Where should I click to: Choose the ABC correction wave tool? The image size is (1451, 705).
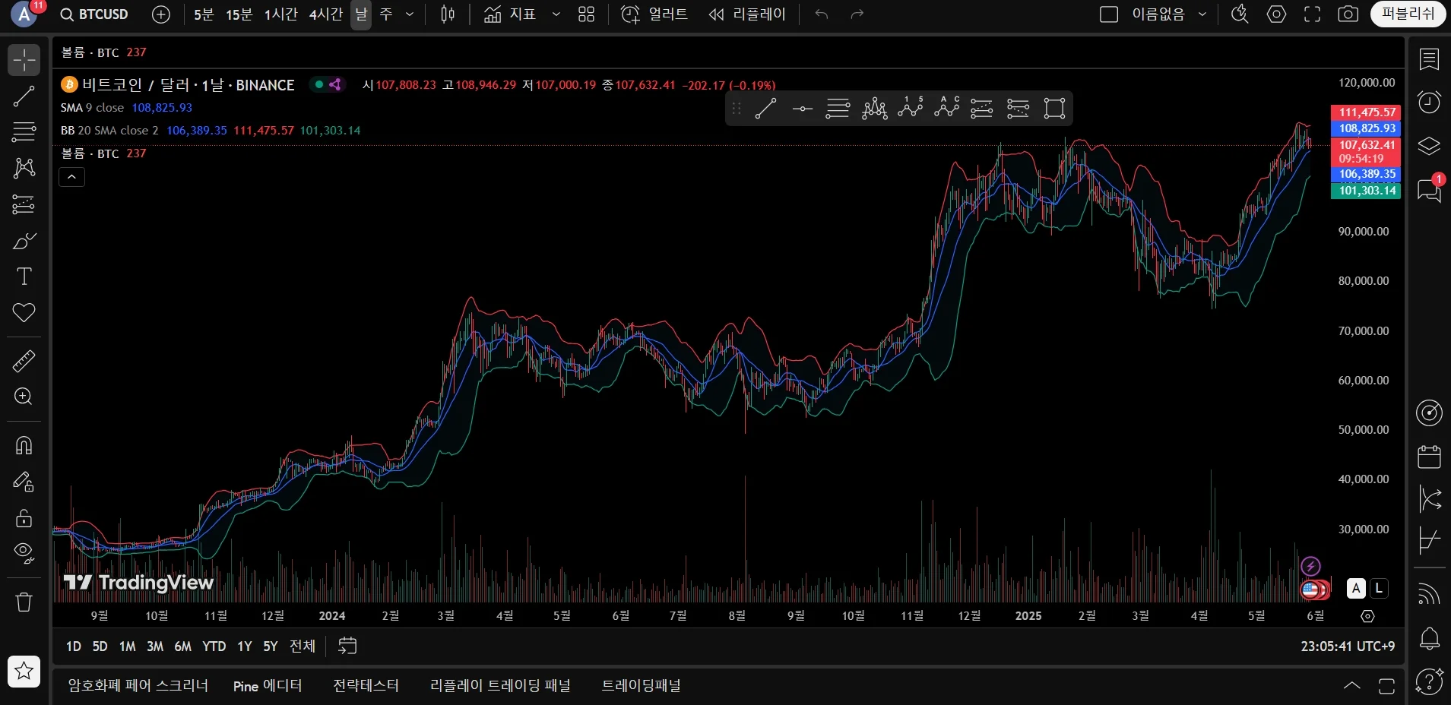point(946,109)
